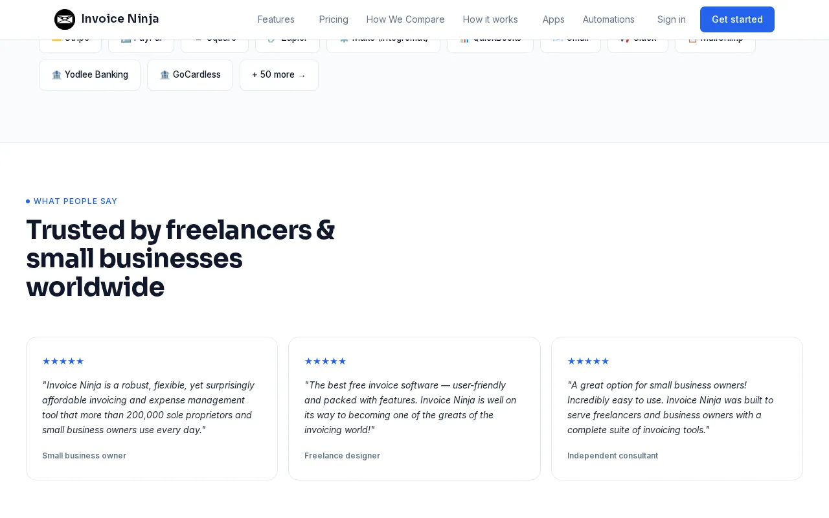Click the bank icon on GoCardless chip

[x=165, y=75]
